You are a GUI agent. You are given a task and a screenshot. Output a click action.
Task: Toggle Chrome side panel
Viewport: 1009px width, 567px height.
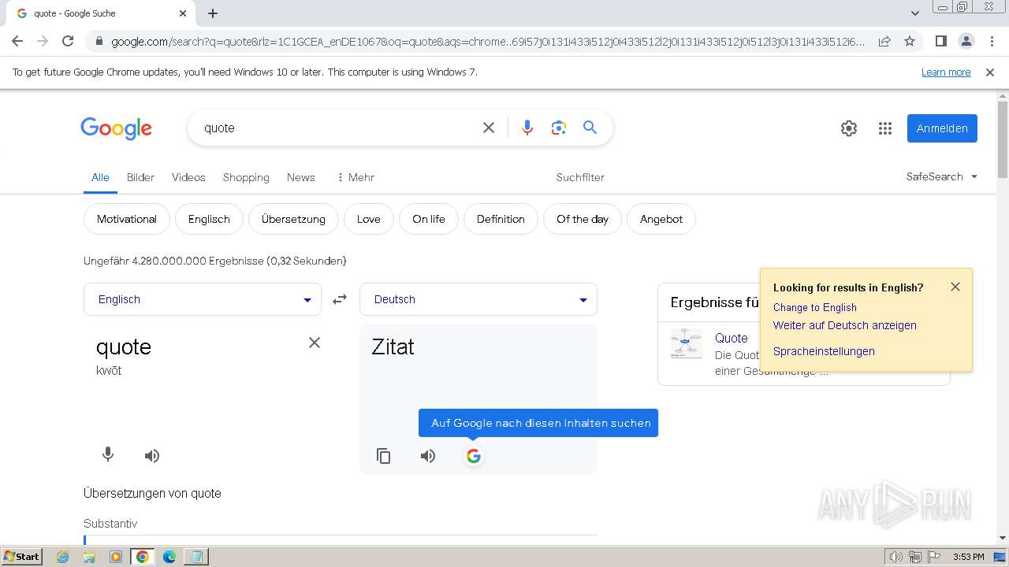(x=940, y=41)
